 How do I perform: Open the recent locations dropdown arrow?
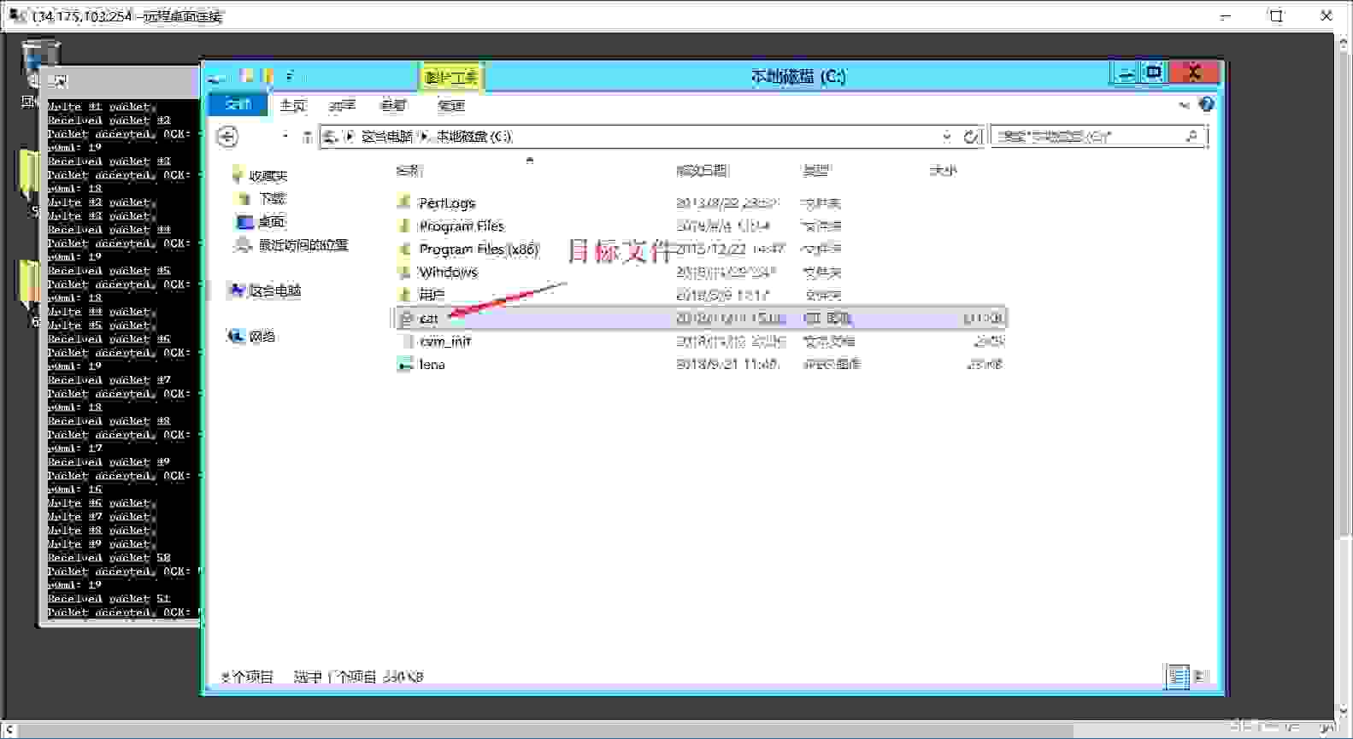(285, 136)
